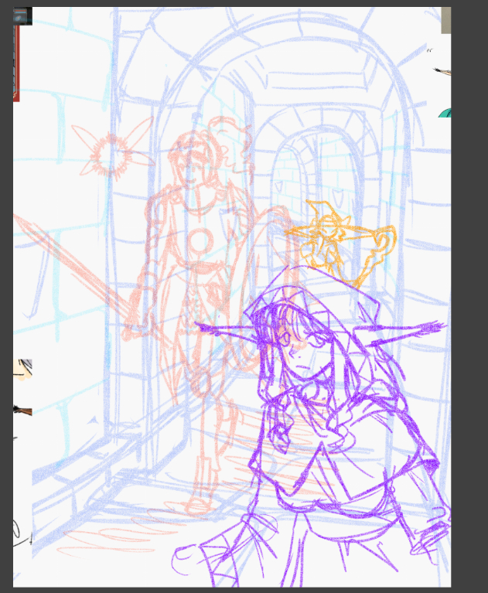This screenshot has height=593, width=488.
Task: Click the beige reference image at top-right corner
Action: [x=445, y=20]
